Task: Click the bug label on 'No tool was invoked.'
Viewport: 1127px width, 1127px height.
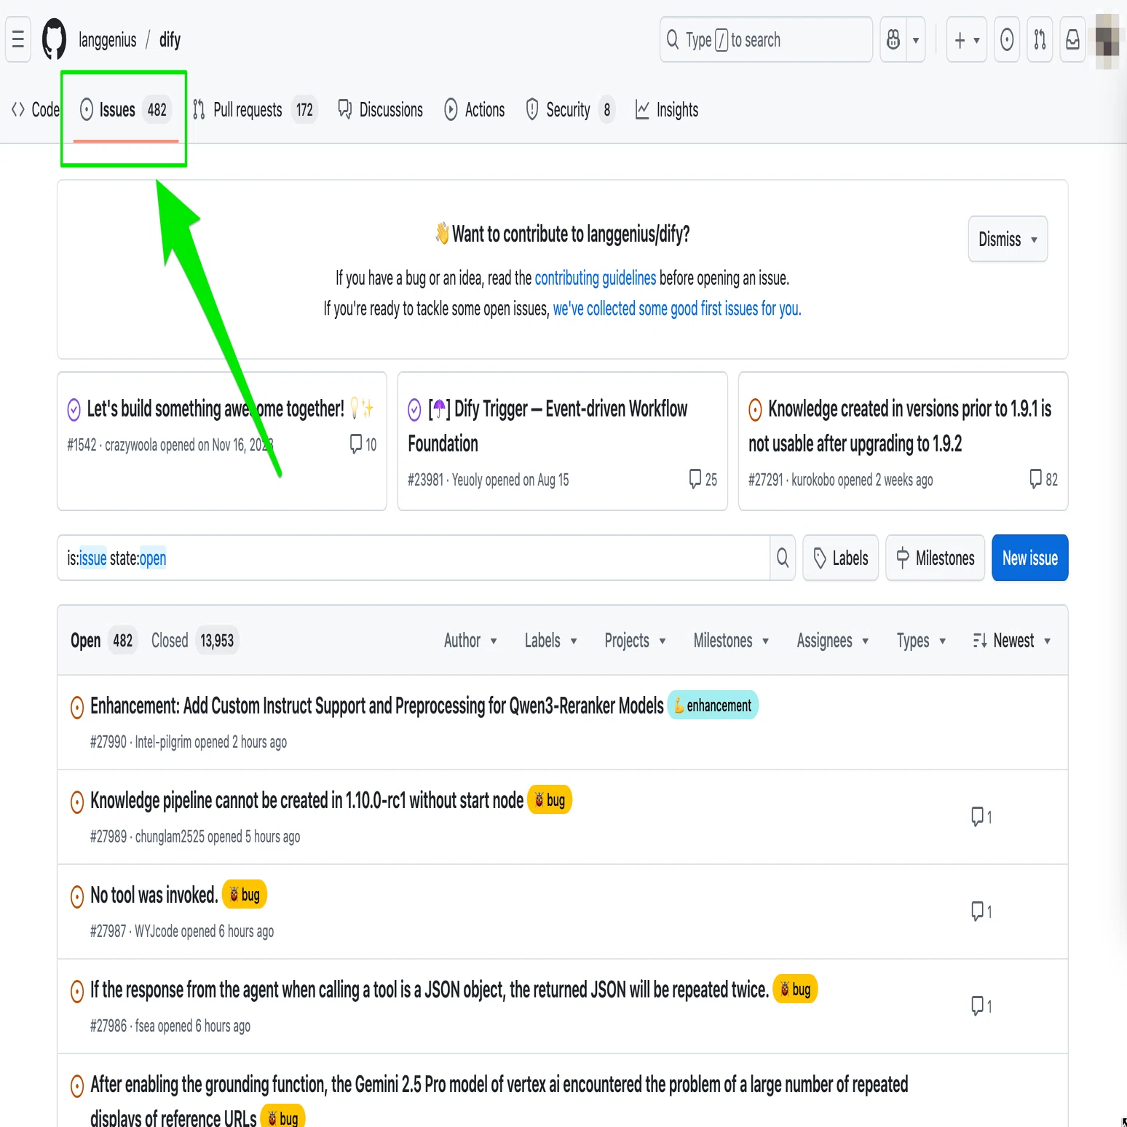Action: point(245,895)
